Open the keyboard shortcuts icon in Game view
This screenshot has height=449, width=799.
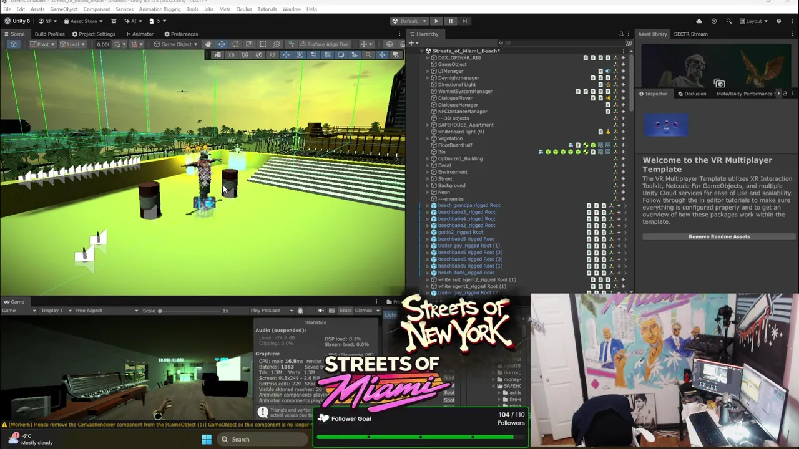pyautogui.click(x=331, y=311)
